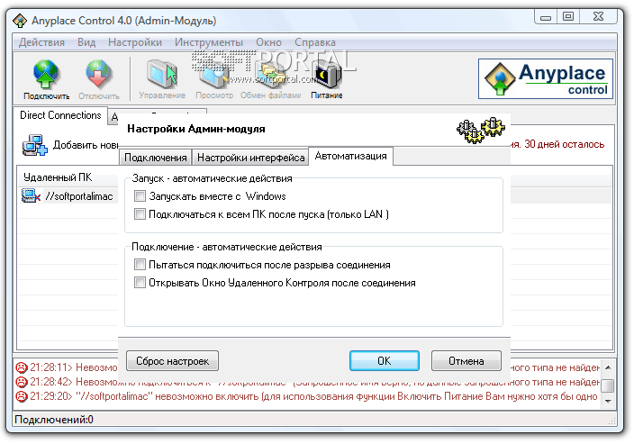
Task: Check Подключаться к всем ПК после пуска
Action: [x=140, y=214]
